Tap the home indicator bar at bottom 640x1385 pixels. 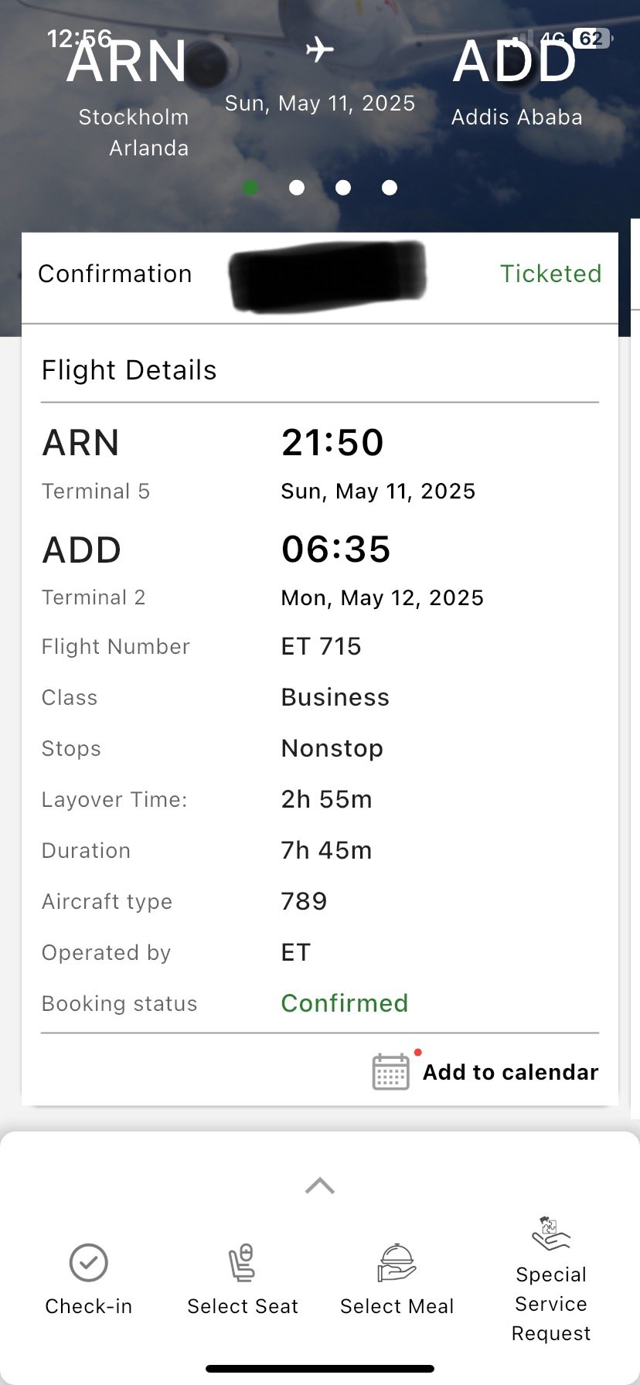point(320,1369)
